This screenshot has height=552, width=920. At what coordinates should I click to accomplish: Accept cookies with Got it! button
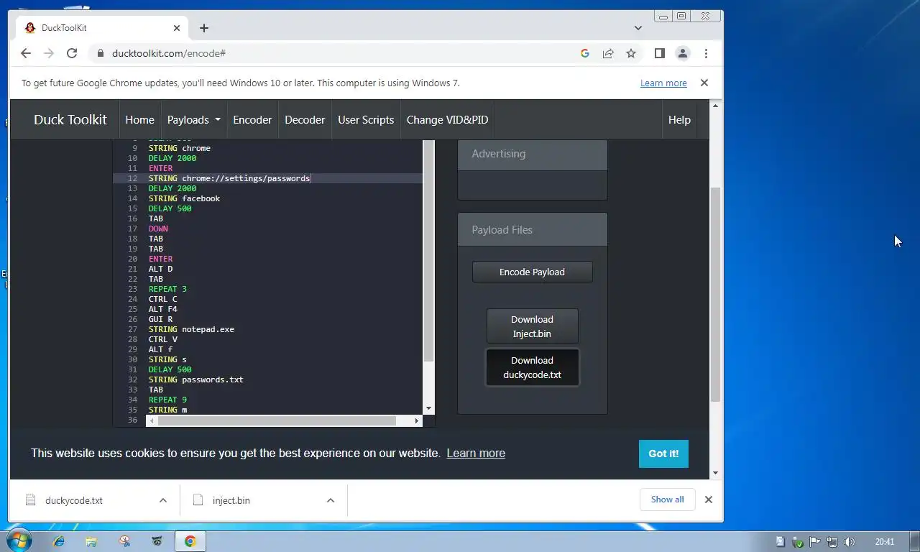click(x=663, y=454)
